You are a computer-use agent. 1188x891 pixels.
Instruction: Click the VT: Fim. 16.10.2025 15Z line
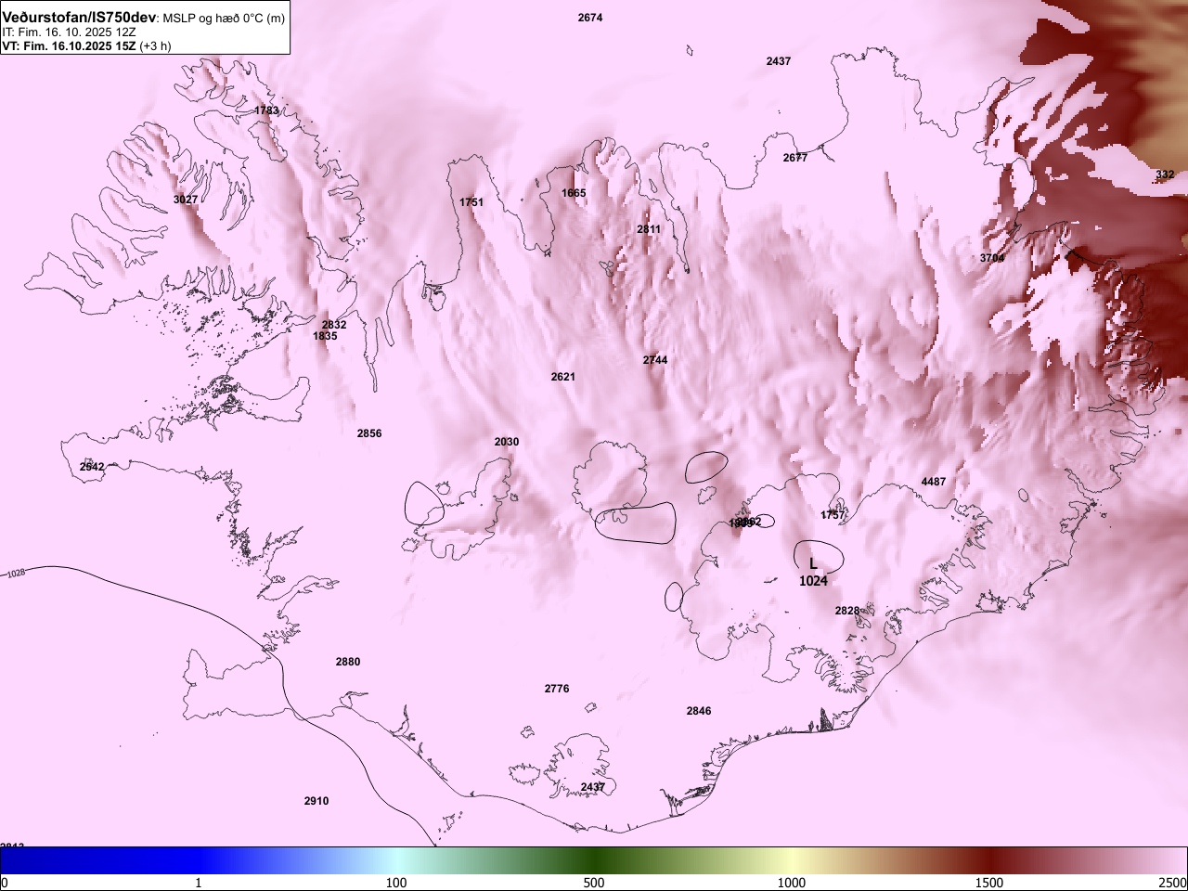point(86,45)
